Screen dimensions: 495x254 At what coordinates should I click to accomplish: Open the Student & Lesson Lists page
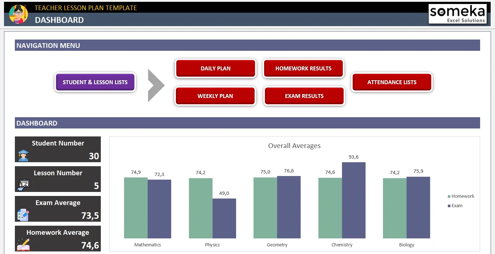point(95,82)
